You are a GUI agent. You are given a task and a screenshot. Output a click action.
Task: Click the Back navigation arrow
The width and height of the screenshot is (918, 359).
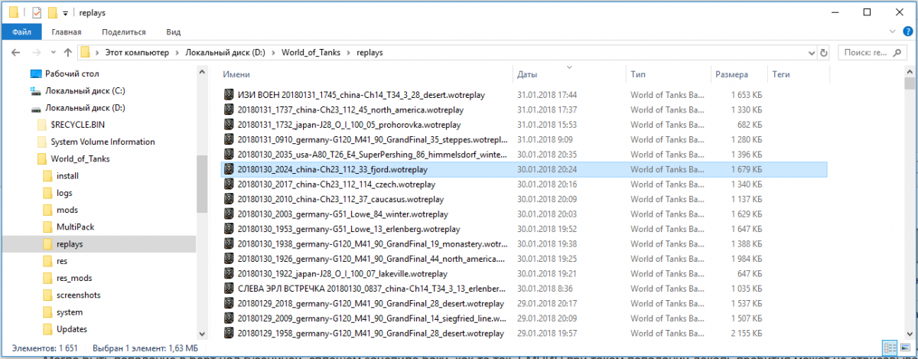coord(15,53)
